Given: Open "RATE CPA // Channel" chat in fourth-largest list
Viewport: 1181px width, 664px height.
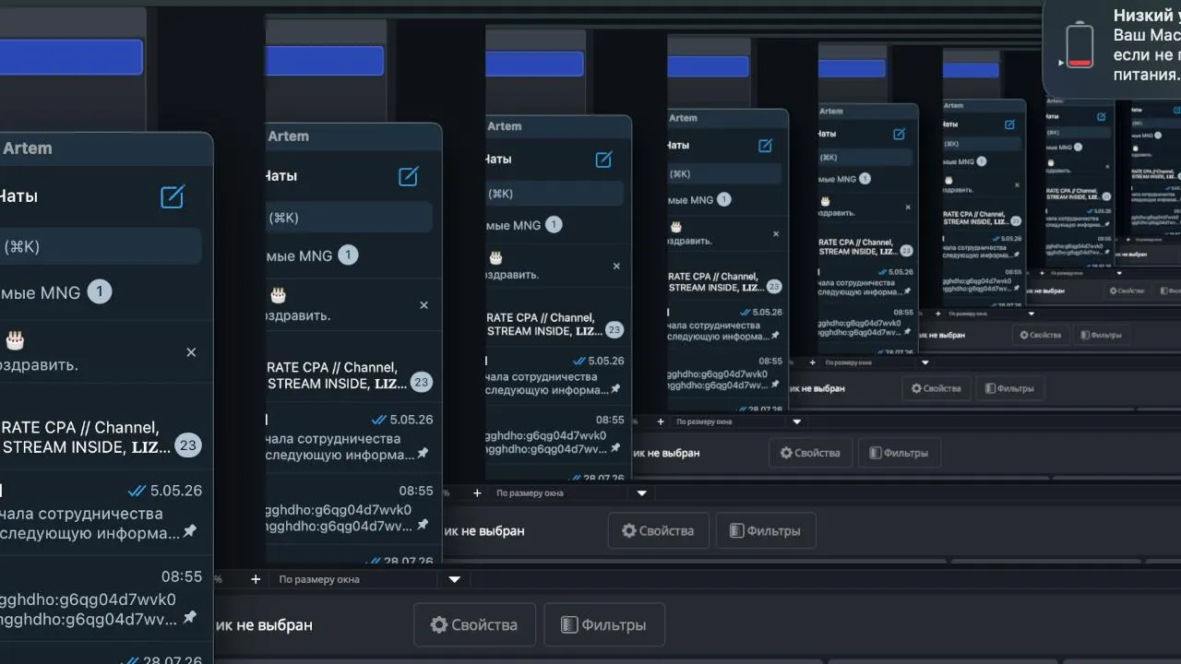Looking at the screenshot, I should coord(726,282).
